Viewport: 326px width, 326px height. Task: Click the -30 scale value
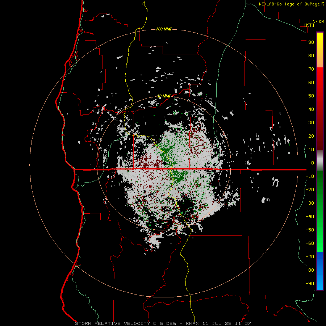pos(310,203)
